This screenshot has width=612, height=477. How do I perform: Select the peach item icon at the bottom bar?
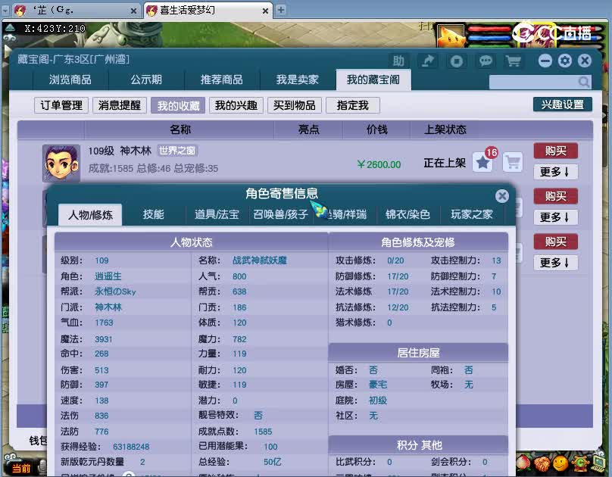(525, 463)
